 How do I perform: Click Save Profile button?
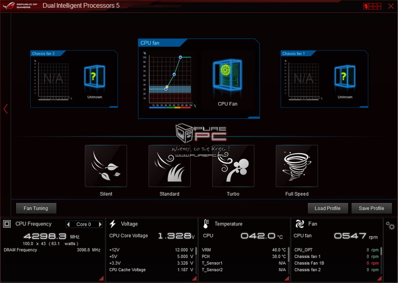pyautogui.click(x=372, y=208)
